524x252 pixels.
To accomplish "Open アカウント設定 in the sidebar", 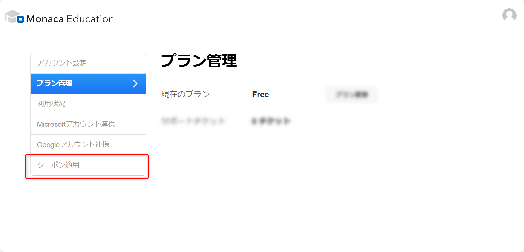I will click(88, 63).
